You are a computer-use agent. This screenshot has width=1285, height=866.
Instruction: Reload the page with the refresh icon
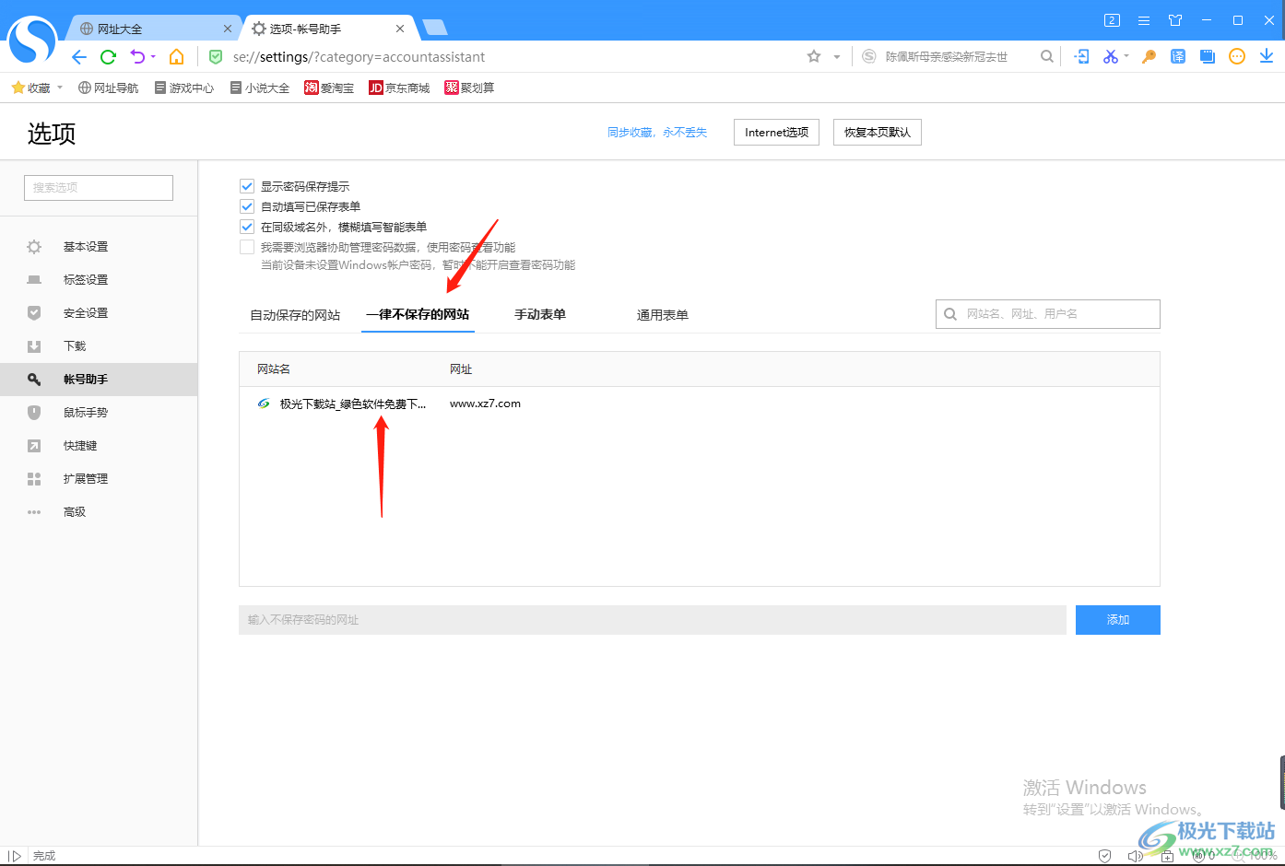[x=108, y=57]
